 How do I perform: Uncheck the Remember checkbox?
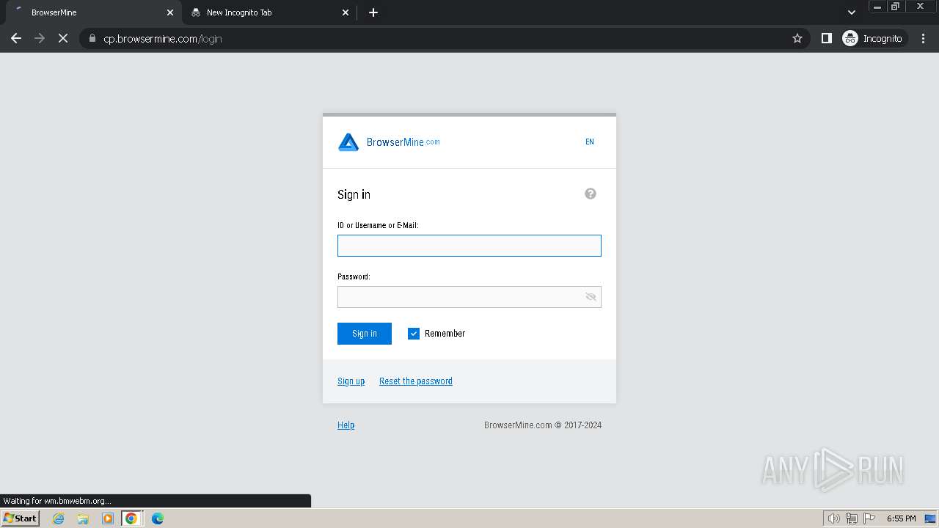click(414, 334)
